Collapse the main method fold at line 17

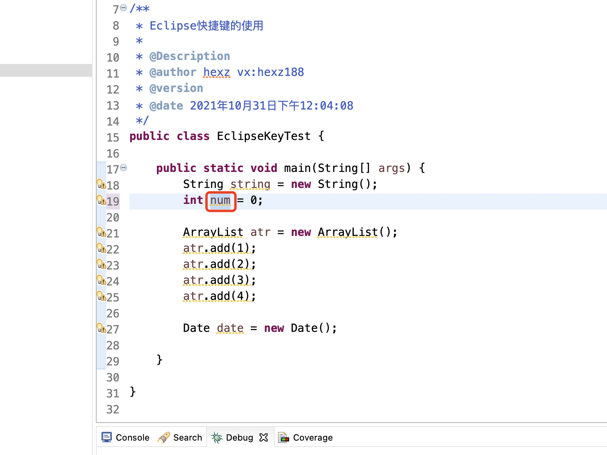(x=124, y=168)
